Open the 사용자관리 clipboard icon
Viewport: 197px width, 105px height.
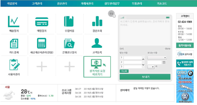14,65
